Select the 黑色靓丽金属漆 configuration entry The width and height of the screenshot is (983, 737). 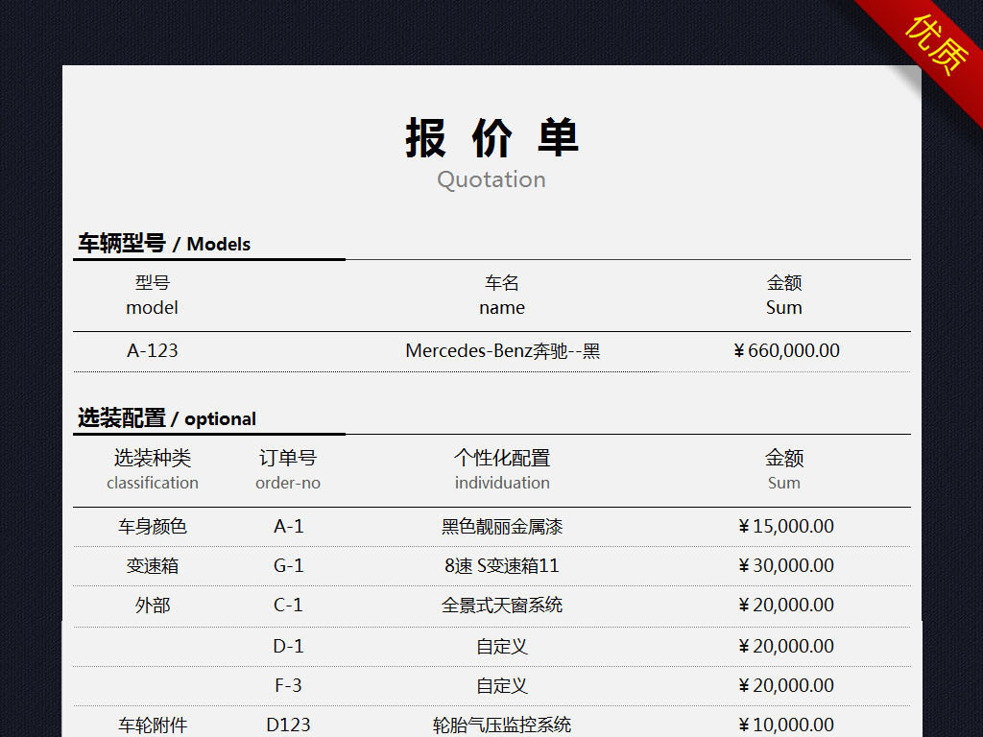coord(502,526)
